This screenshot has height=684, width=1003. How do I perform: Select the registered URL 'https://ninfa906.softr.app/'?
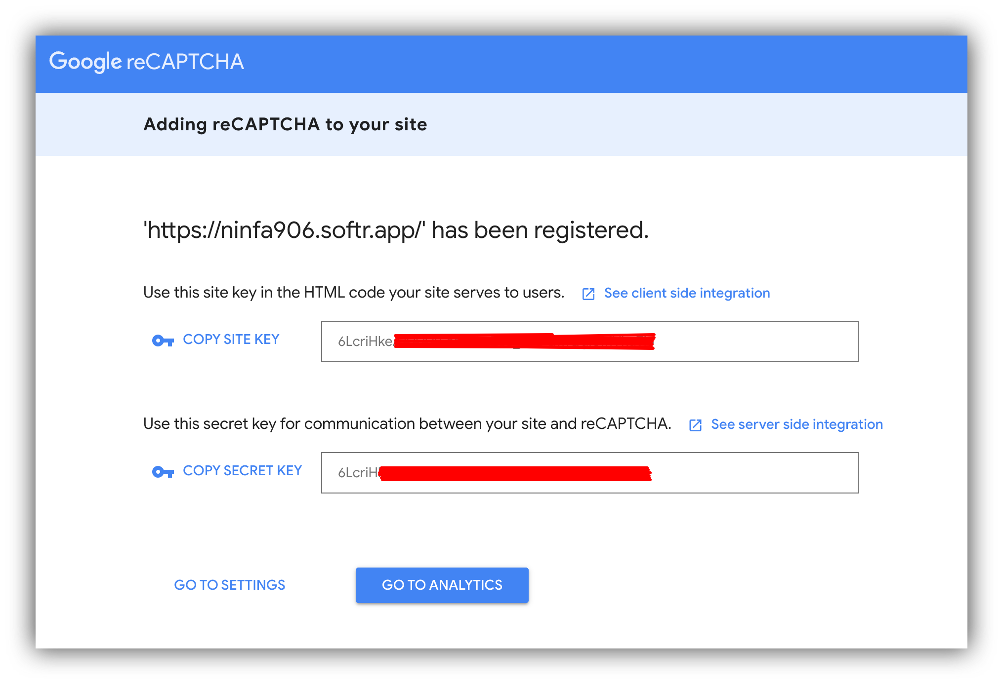tap(284, 229)
